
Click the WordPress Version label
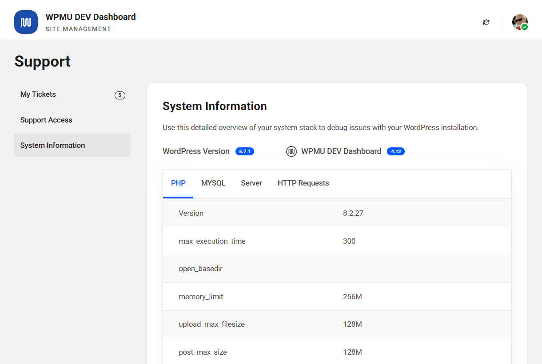(x=196, y=151)
